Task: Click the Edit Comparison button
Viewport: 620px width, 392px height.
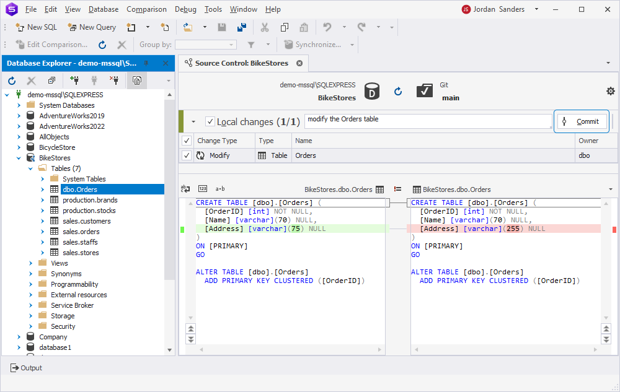Action: click(51, 45)
